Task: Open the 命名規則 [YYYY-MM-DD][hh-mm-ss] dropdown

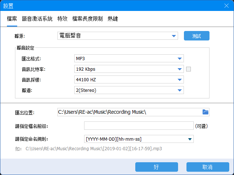Action: click(139, 139)
